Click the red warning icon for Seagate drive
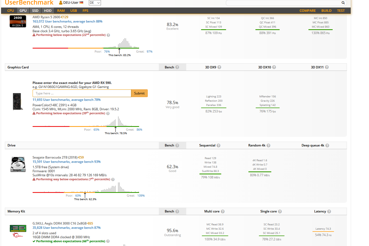Screen dimensions: 369x246 [x=34, y=179]
